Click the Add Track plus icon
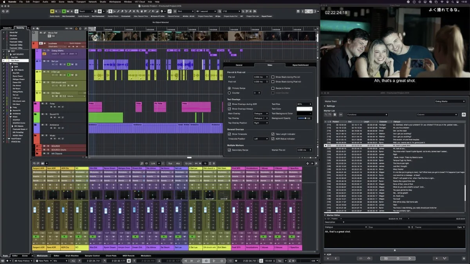 coord(34,28)
